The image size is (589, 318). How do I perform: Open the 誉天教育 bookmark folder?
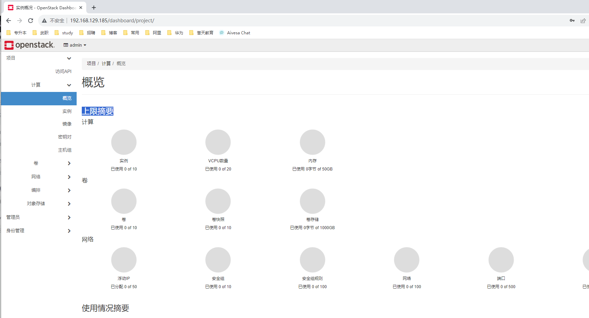click(201, 33)
